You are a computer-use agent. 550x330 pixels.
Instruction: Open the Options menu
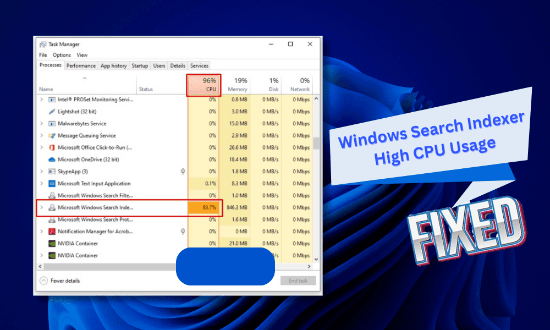click(x=62, y=55)
